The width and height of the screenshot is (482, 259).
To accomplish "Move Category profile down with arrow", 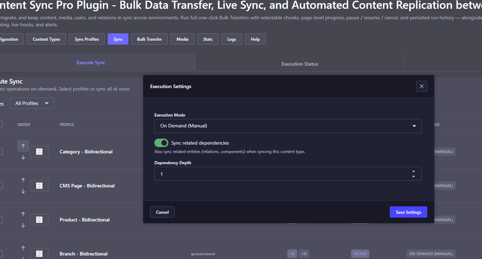I will pyautogui.click(x=23, y=158).
